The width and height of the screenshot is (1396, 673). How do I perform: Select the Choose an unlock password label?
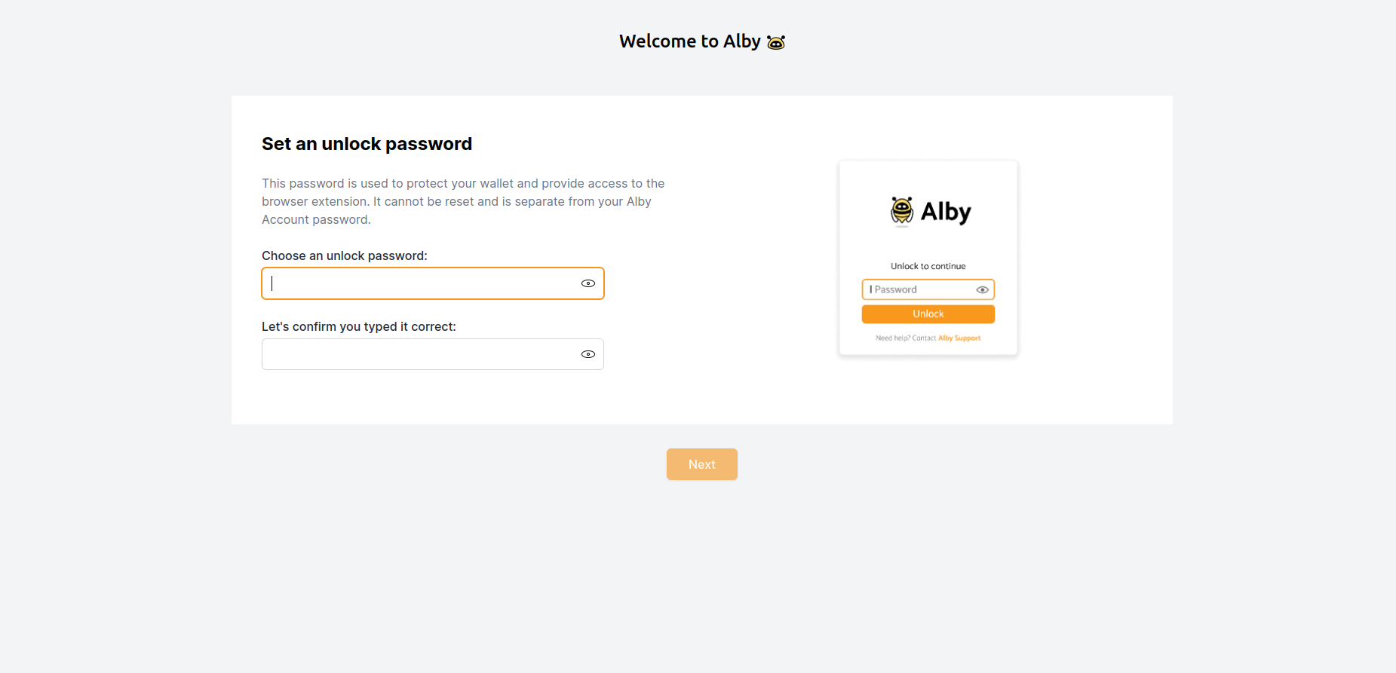[344, 255]
